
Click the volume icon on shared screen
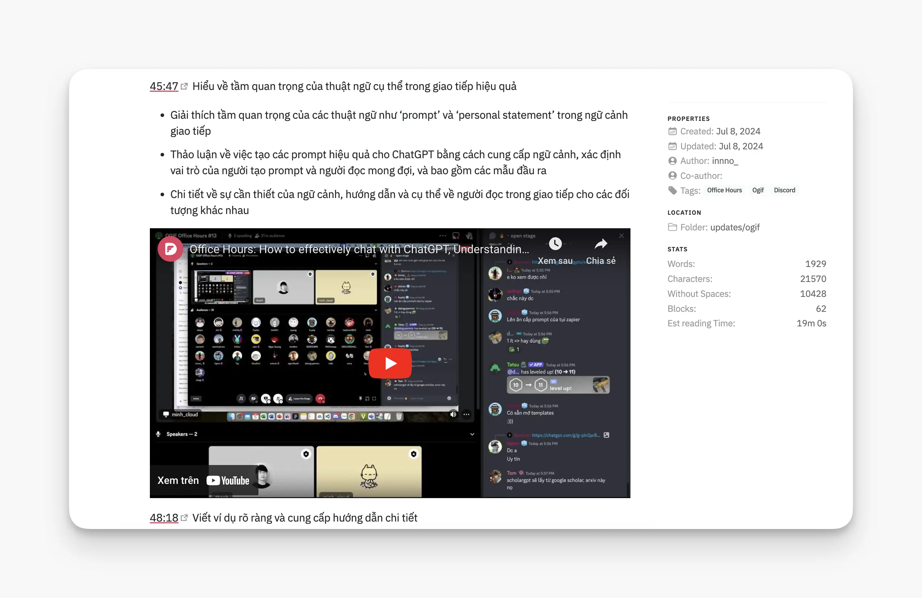coord(453,414)
